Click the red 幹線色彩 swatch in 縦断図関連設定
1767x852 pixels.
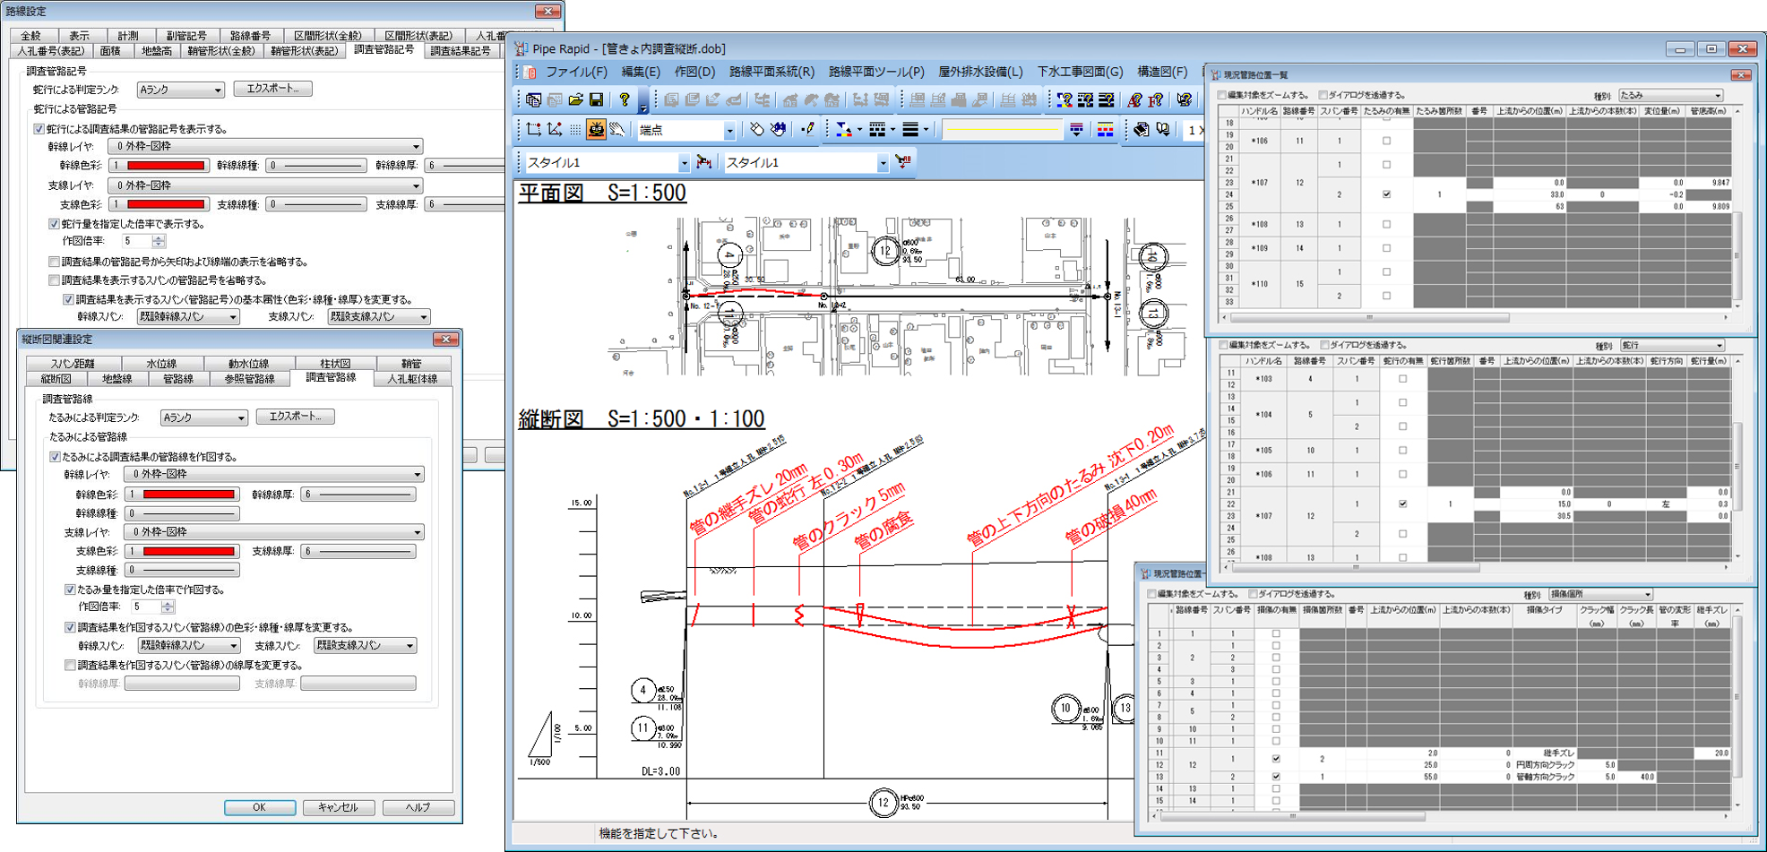(189, 495)
